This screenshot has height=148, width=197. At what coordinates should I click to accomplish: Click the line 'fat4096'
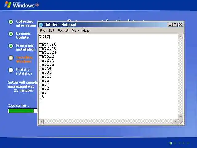pos(48,44)
